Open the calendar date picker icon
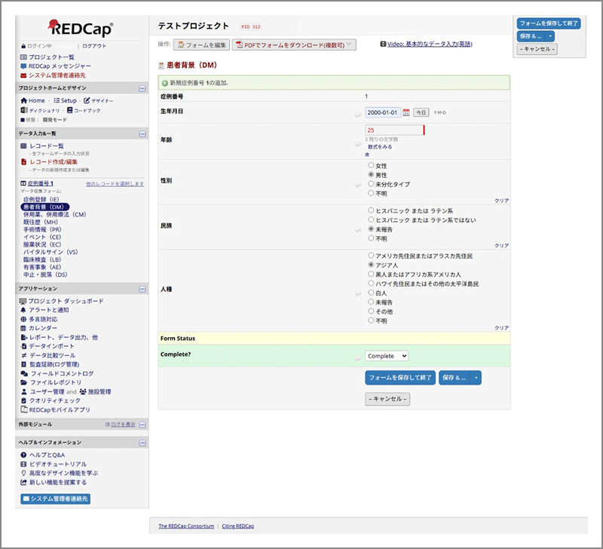The height and width of the screenshot is (549, 603). coord(406,112)
